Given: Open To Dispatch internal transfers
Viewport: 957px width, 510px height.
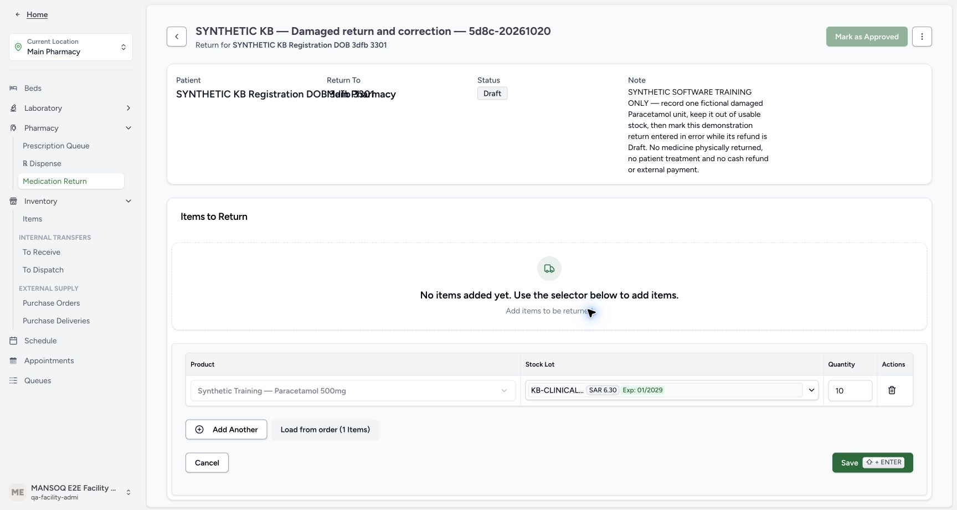Looking at the screenshot, I should coord(43,270).
